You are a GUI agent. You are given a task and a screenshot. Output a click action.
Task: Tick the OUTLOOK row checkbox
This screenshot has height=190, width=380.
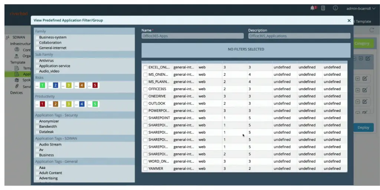[145, 104]
